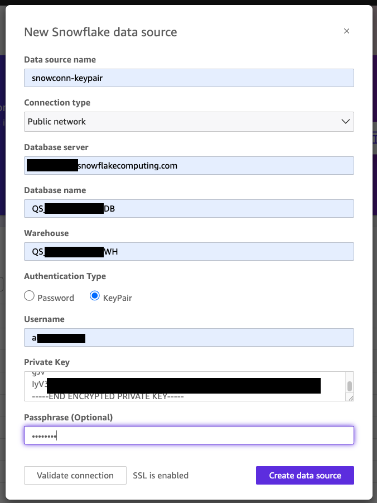Click the Validate connection button
The width and height of the screenshot is (377, 503).
click(x=75, y=476)
